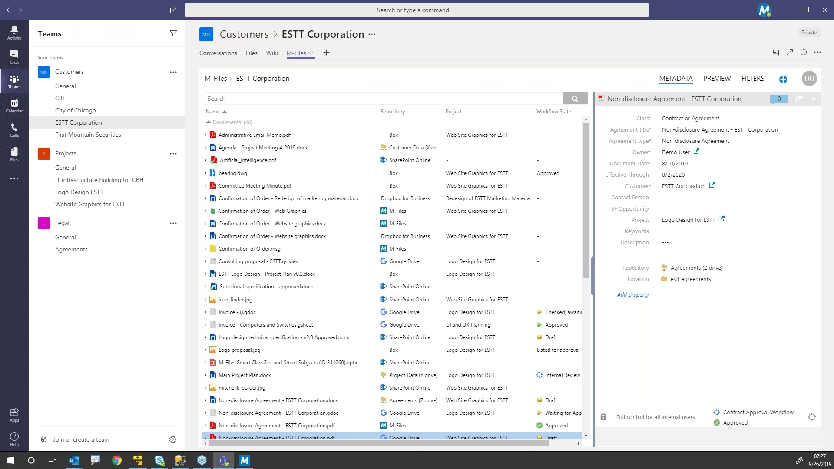Open manage teams gear icon

click(x=172, y=439)
